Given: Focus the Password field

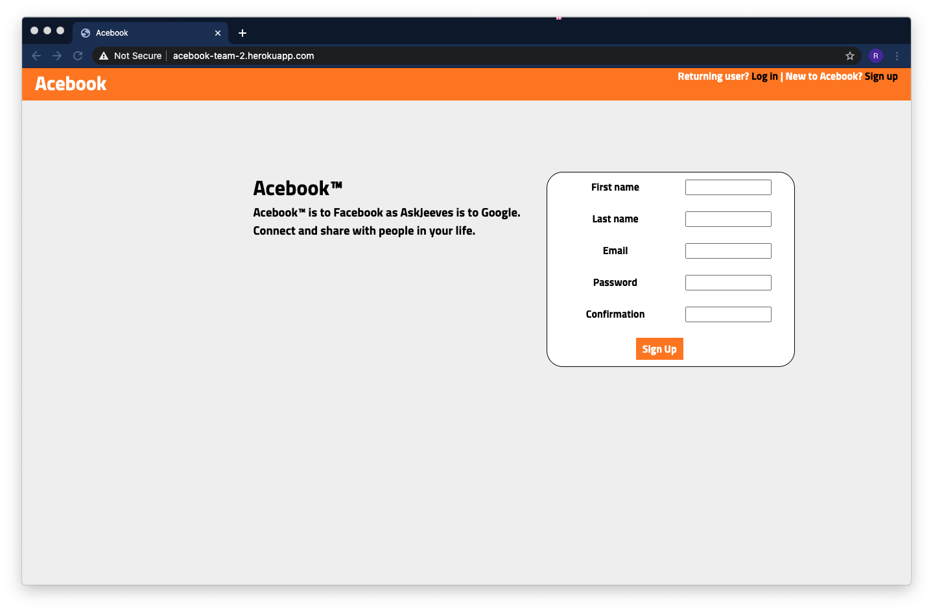Looking at the screenshot, I should [728, 283].
